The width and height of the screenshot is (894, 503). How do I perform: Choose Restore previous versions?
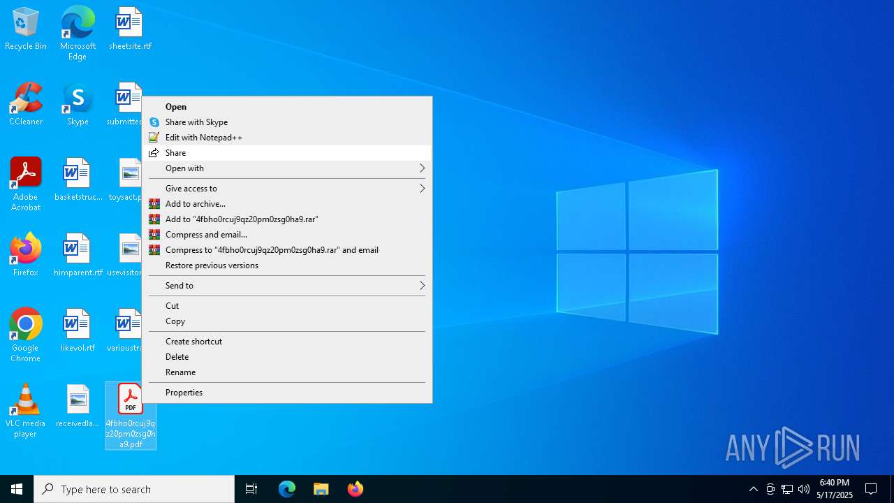coord(287,265)
